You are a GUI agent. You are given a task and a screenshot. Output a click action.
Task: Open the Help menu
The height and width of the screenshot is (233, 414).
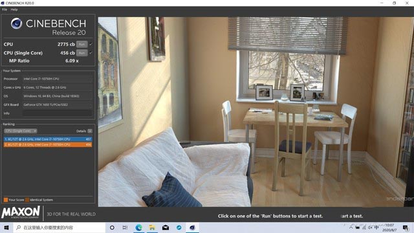coord(14,10)
